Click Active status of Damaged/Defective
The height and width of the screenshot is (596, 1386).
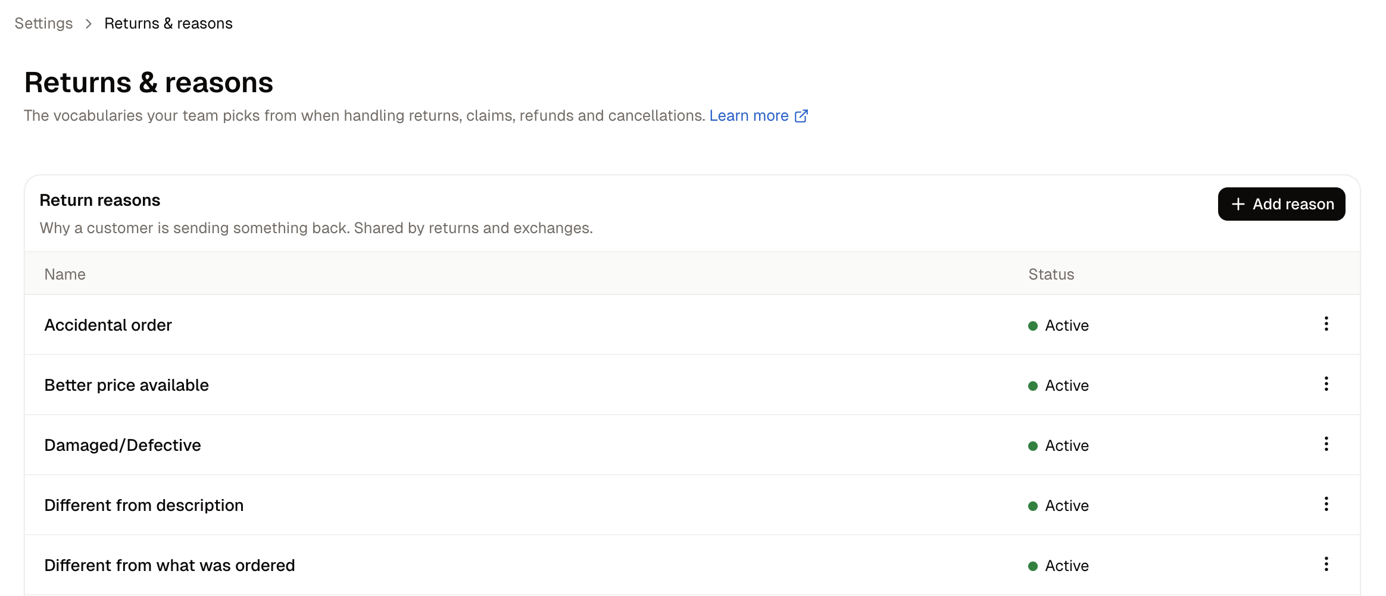click(1059, 446)
